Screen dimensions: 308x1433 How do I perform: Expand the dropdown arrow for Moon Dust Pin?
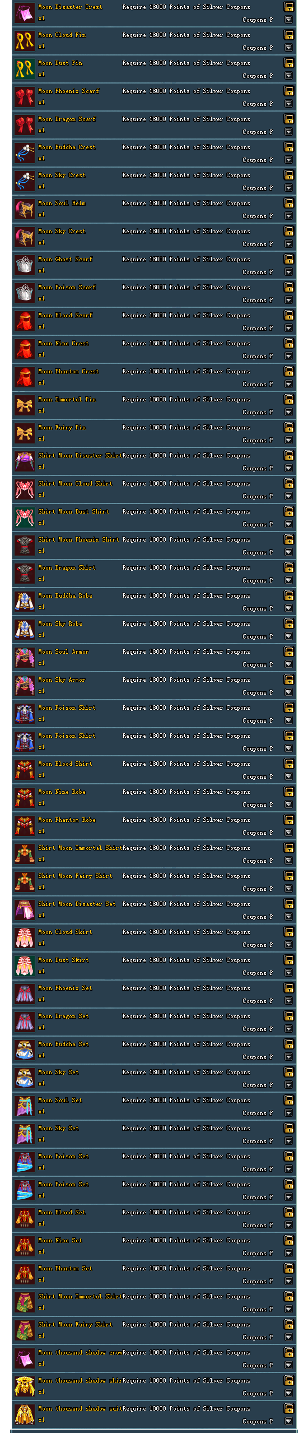289,76
